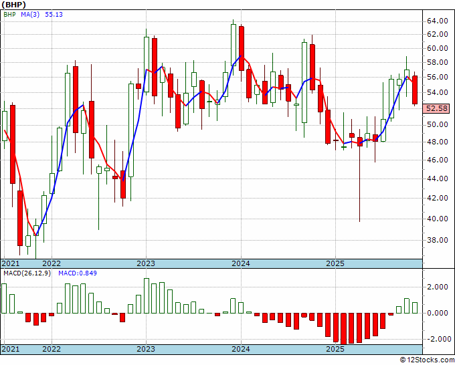Image resolution: width=455 pixels, height=365 pixels.
Task: Click the last red candle near 52.58
Action: [x=415, y=90]
